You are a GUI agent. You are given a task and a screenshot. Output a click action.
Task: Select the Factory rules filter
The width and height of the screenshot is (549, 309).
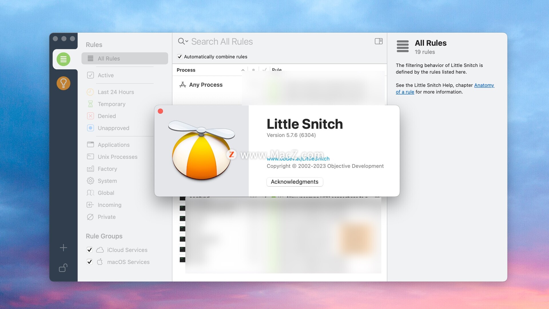[107, 169]
